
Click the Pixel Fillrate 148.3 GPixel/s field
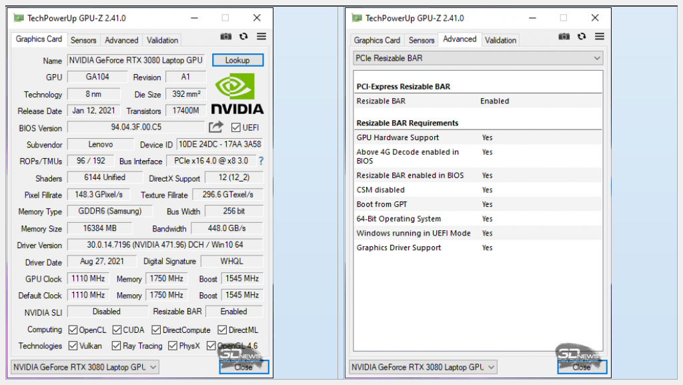(x=99, y=195)
